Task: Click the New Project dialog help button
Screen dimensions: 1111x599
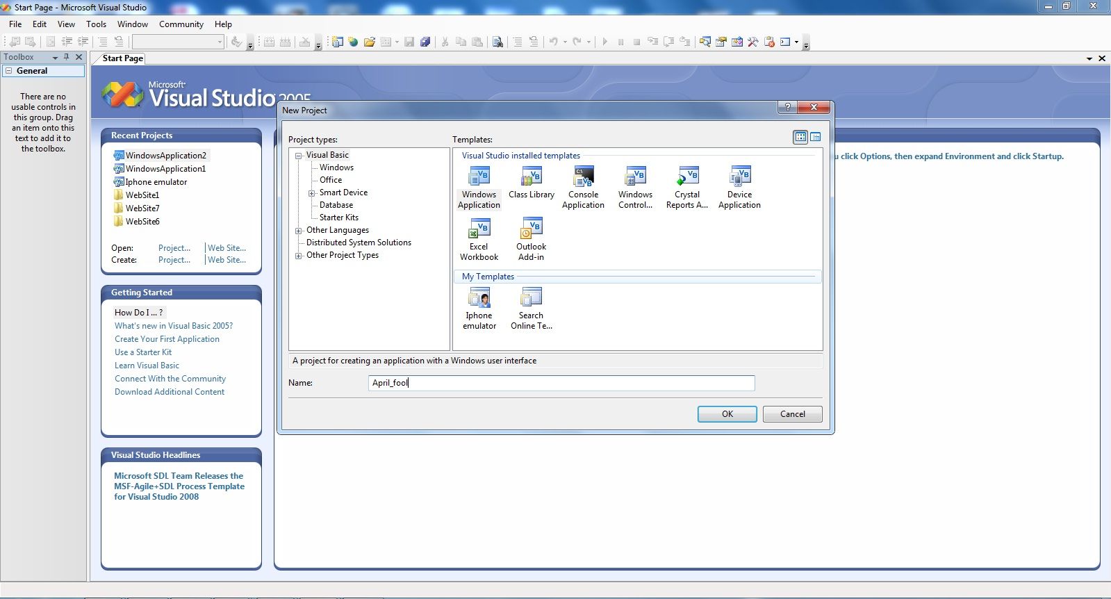Action: [787, 107]
